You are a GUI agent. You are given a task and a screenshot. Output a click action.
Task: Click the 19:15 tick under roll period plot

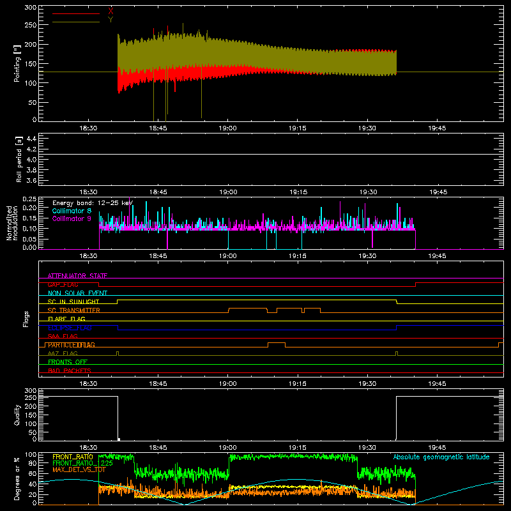click(298, 192)
